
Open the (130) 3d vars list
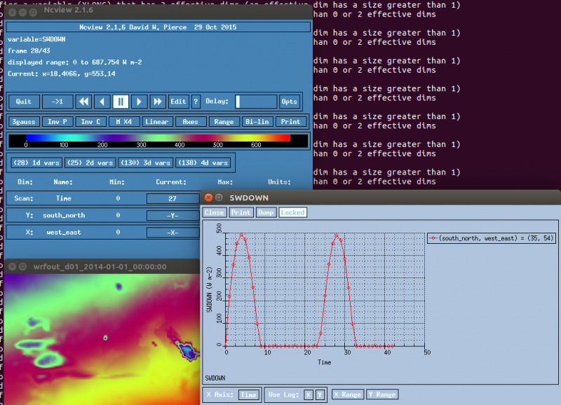(x=146, y=163)
